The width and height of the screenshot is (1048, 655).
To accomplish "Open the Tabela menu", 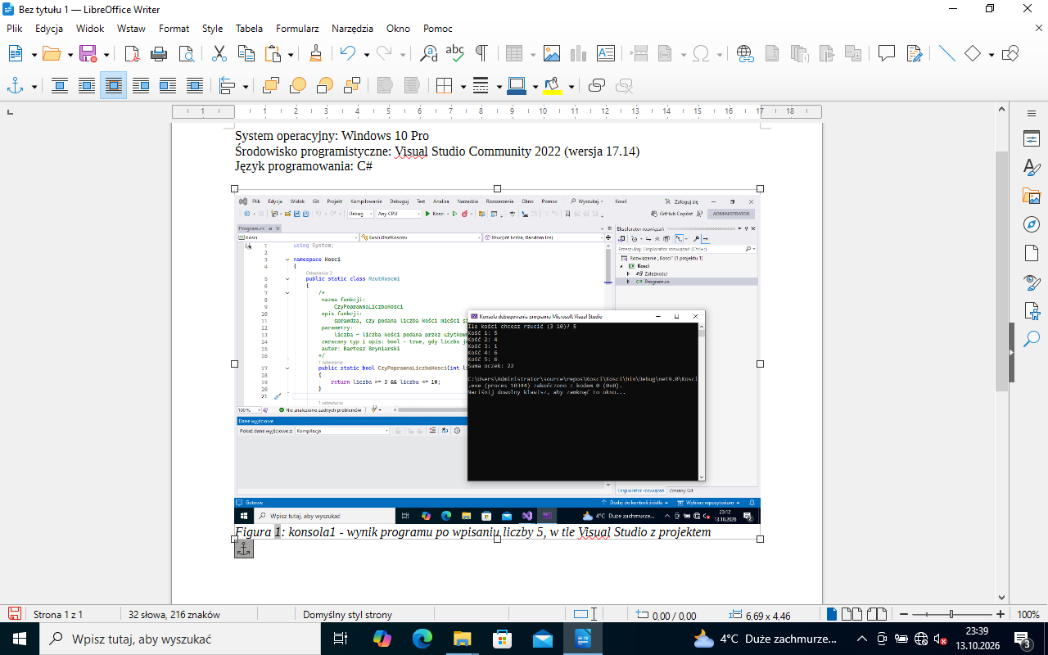I will pos(249,28).
